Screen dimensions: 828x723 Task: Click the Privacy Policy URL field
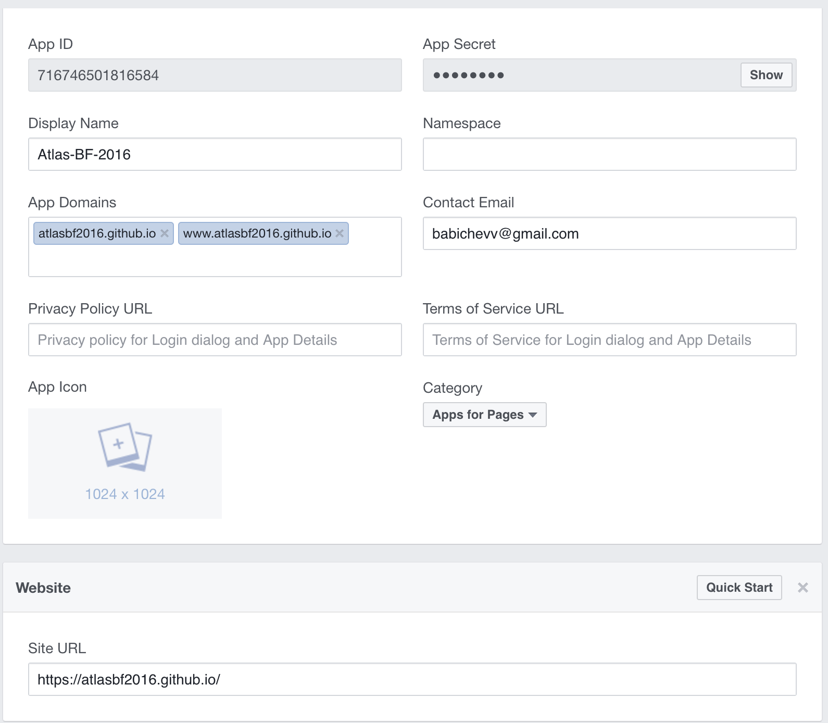[x=215, y=340]
